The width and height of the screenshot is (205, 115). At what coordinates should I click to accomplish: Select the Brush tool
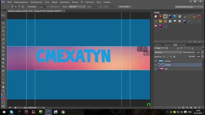[3, 43]
